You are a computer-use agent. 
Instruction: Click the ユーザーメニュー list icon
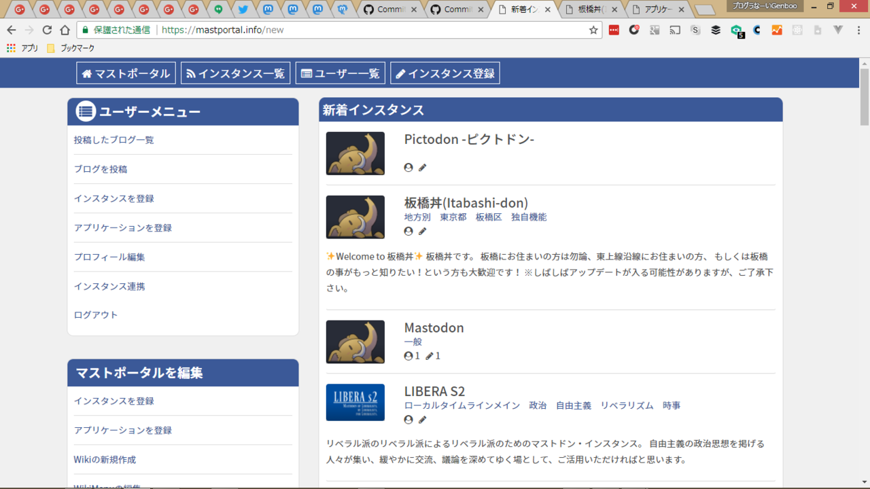[x=86, y=111]
